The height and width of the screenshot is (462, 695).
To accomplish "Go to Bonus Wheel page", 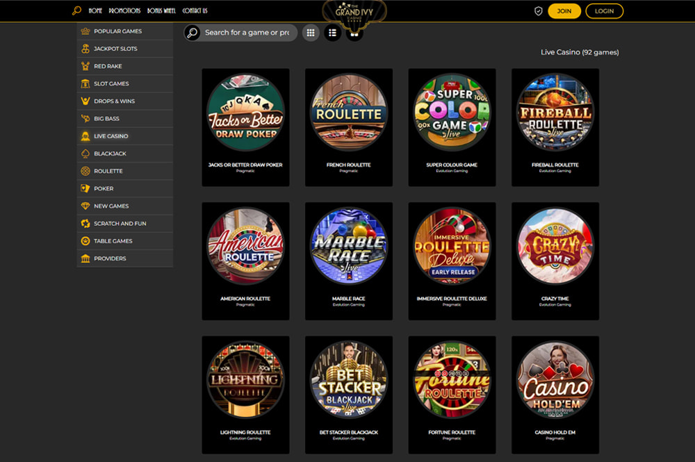I will [x=161, y=10].
